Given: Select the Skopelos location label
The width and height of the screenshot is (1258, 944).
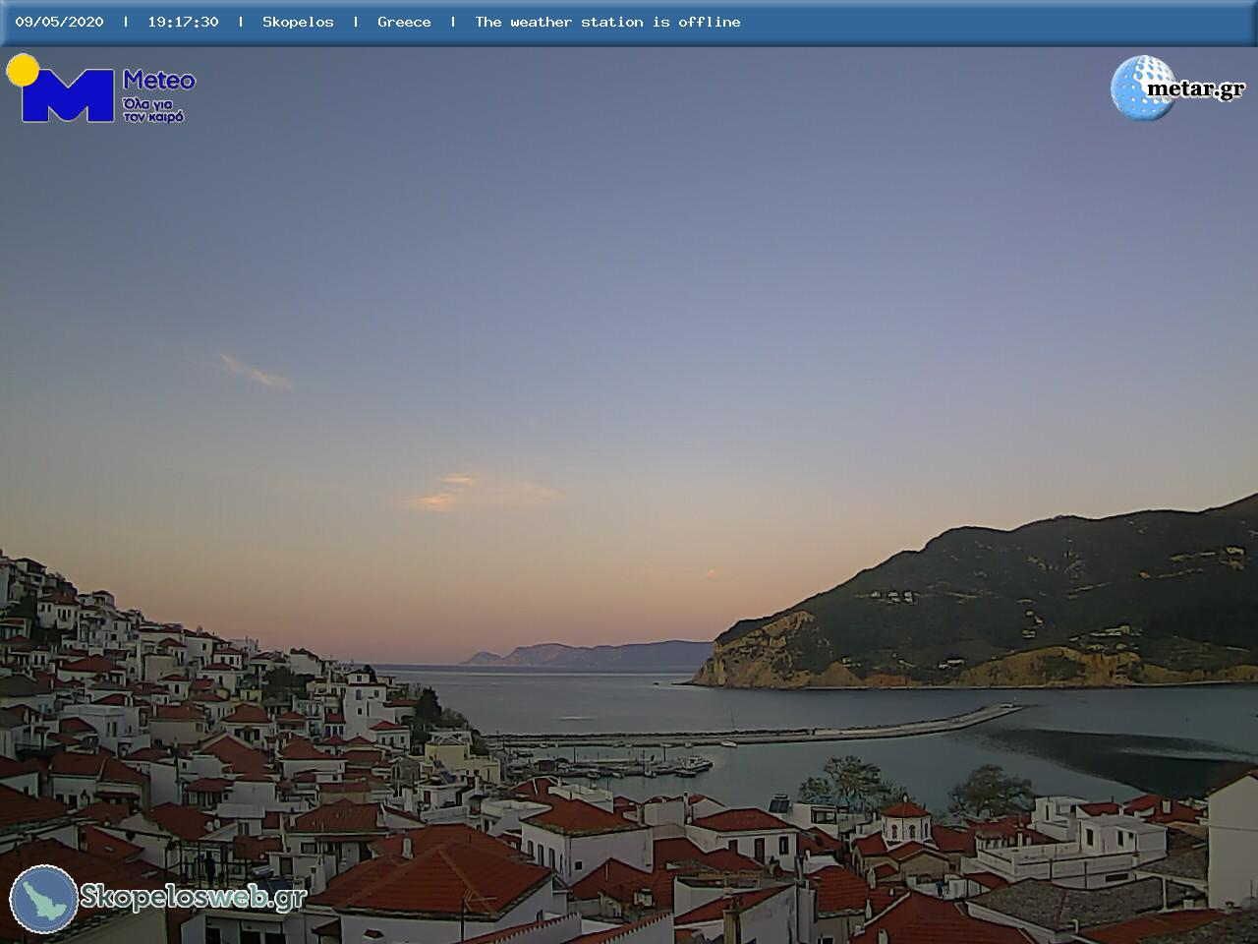Looking at the screenshot, I should pyautogui.click(x=298, y=22).
